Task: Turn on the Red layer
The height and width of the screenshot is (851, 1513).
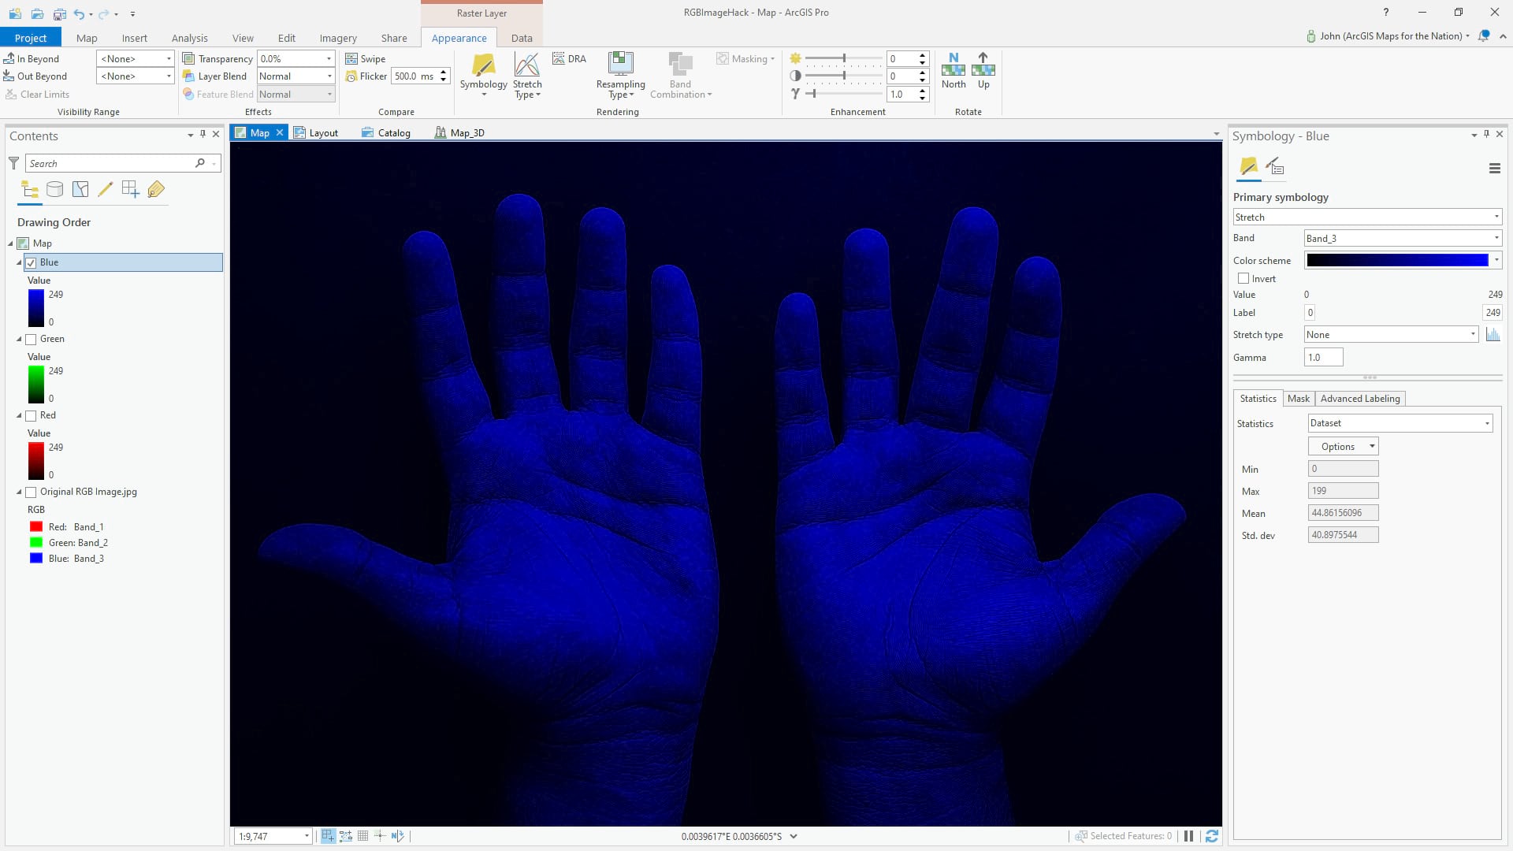Action: (32, 416)
